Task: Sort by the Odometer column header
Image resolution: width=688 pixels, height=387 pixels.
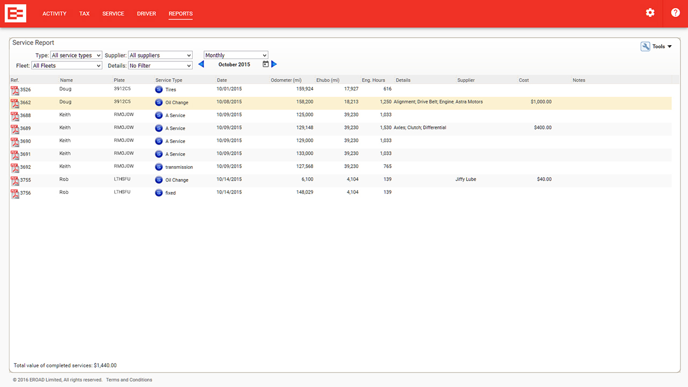Action: tap(286, 80)
